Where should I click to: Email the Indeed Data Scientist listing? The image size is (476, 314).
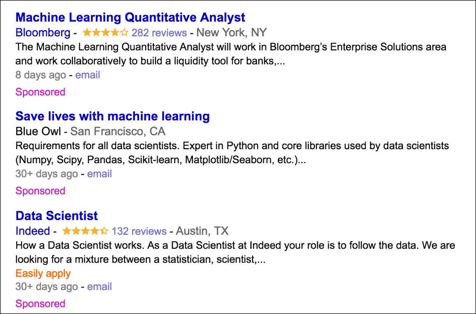pyautogui.click(x=99, y=287)
